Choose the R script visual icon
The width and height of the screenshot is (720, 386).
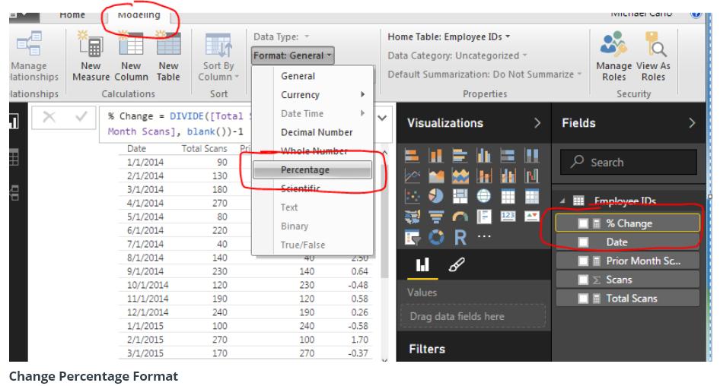(460, 236)
